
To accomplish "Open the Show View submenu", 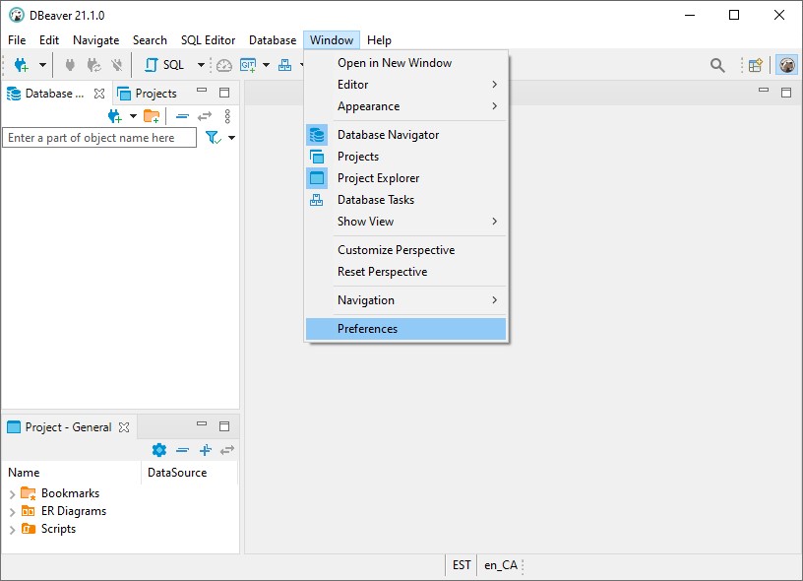I will click(405, 222).
